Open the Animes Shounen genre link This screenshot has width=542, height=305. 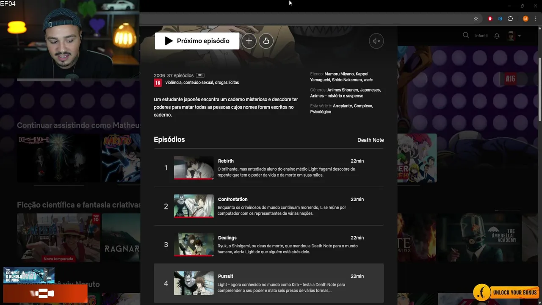(x=343, y=90)
